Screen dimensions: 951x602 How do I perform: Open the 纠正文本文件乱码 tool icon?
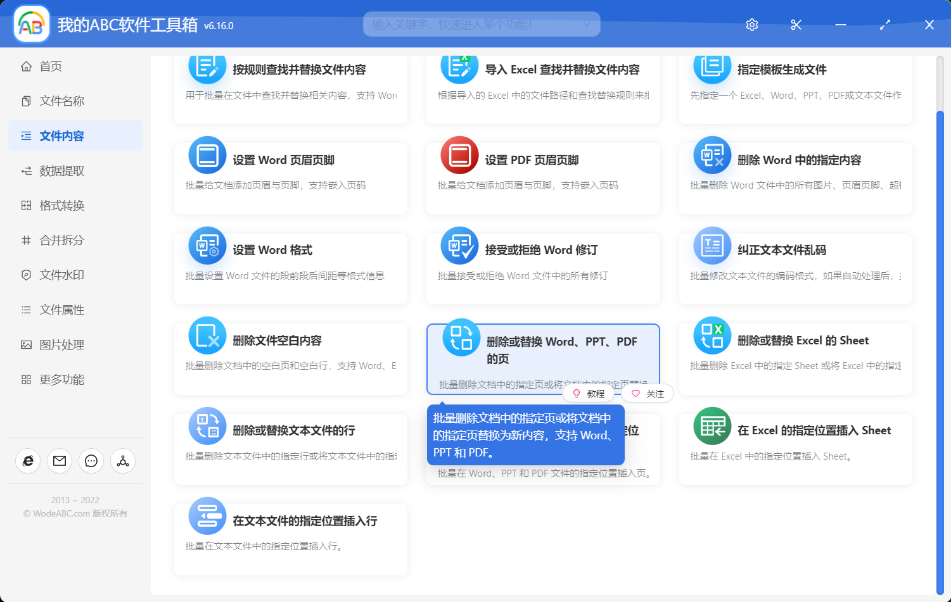712,245
